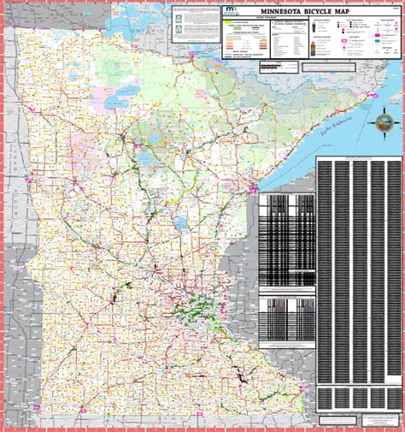Click the upper icon in the top-left info box

pos(179,18)
